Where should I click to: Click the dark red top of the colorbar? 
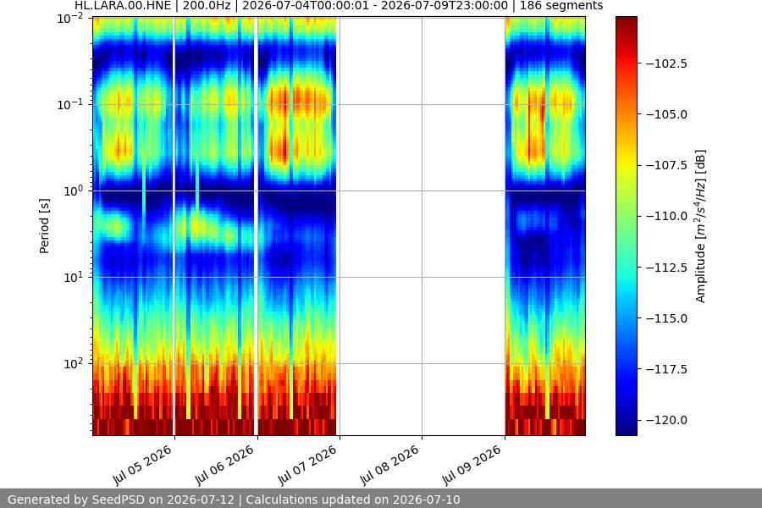[x=626, y=24]
